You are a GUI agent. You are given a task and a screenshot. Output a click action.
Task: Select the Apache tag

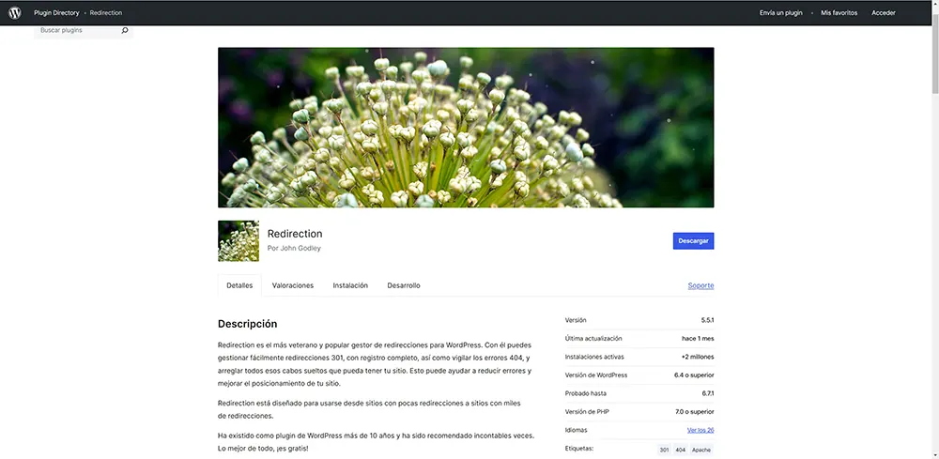point(700,450)
